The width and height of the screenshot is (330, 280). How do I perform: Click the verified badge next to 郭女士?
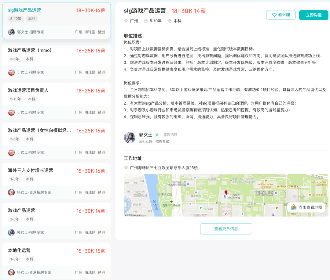pos(157,135)
